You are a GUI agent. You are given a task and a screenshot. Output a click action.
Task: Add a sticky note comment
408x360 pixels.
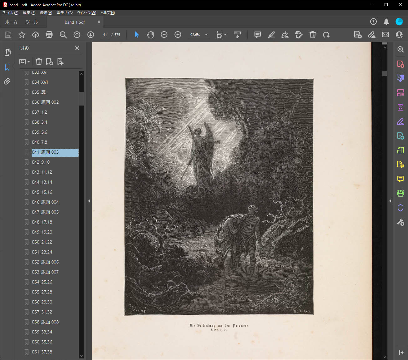tap(258, 35)
